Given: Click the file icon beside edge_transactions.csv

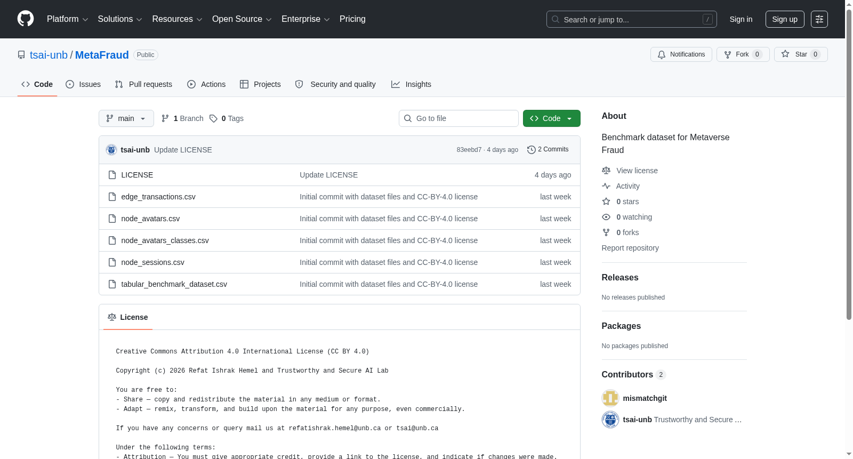Looking at the screenshot, I should click(112, 197).
